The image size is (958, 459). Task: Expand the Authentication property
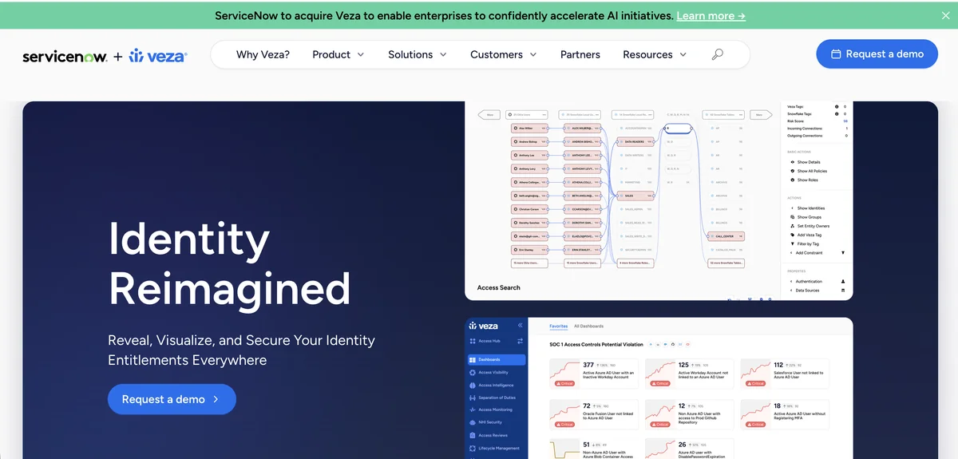[x=816, y=282]
